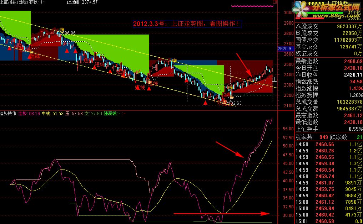The width and height of the screenshot is (363, 224).
Task: Select the tick row with price 2460.66
Action: tap(329, 144)
